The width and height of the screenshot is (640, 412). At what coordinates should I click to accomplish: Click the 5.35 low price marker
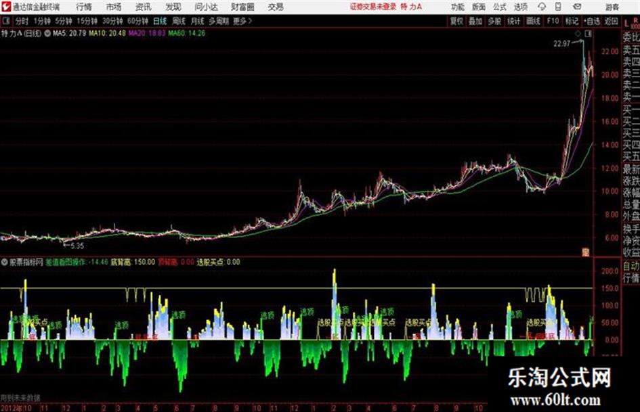[x=77, y=246]
